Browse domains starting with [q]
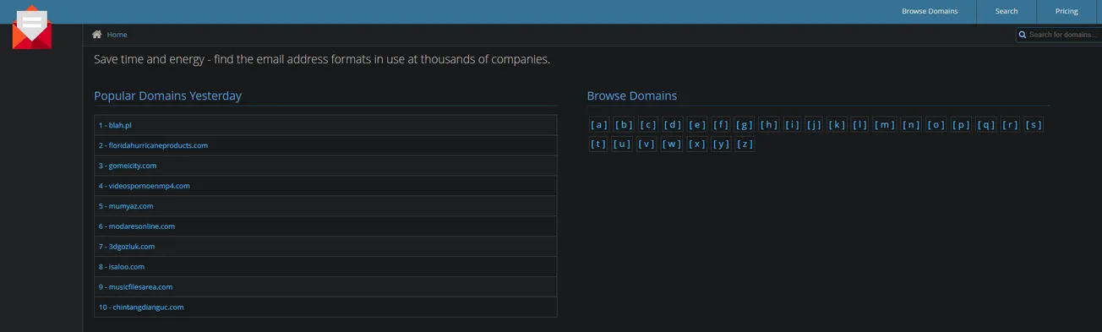 [986, 125]
